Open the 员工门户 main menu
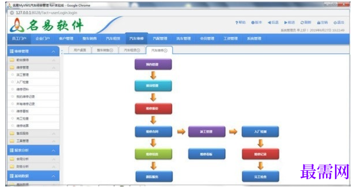Image resolution: width=359 pixels, height=188 pixels. (x=19, y=39)
